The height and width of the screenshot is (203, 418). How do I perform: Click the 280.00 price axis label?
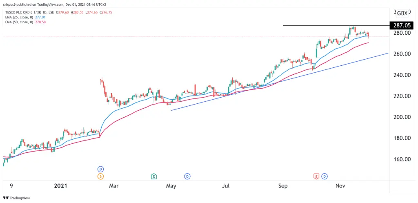click(x=402, y=33)
